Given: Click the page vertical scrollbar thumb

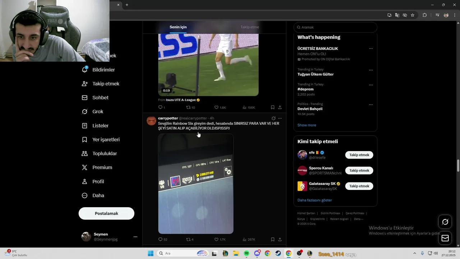Looking at the screenshot, I should coord(458,166).
